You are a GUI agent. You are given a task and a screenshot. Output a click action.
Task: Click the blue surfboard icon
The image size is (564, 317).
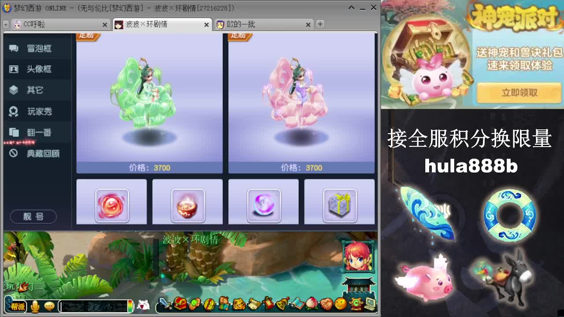427,214
